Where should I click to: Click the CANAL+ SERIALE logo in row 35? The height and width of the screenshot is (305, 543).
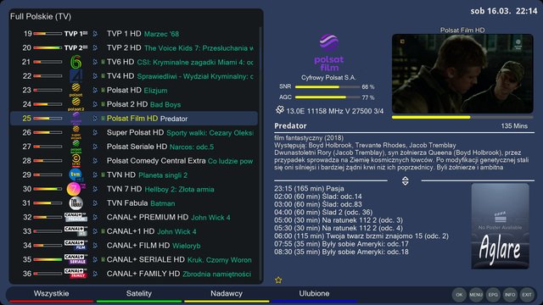(76, 259)
